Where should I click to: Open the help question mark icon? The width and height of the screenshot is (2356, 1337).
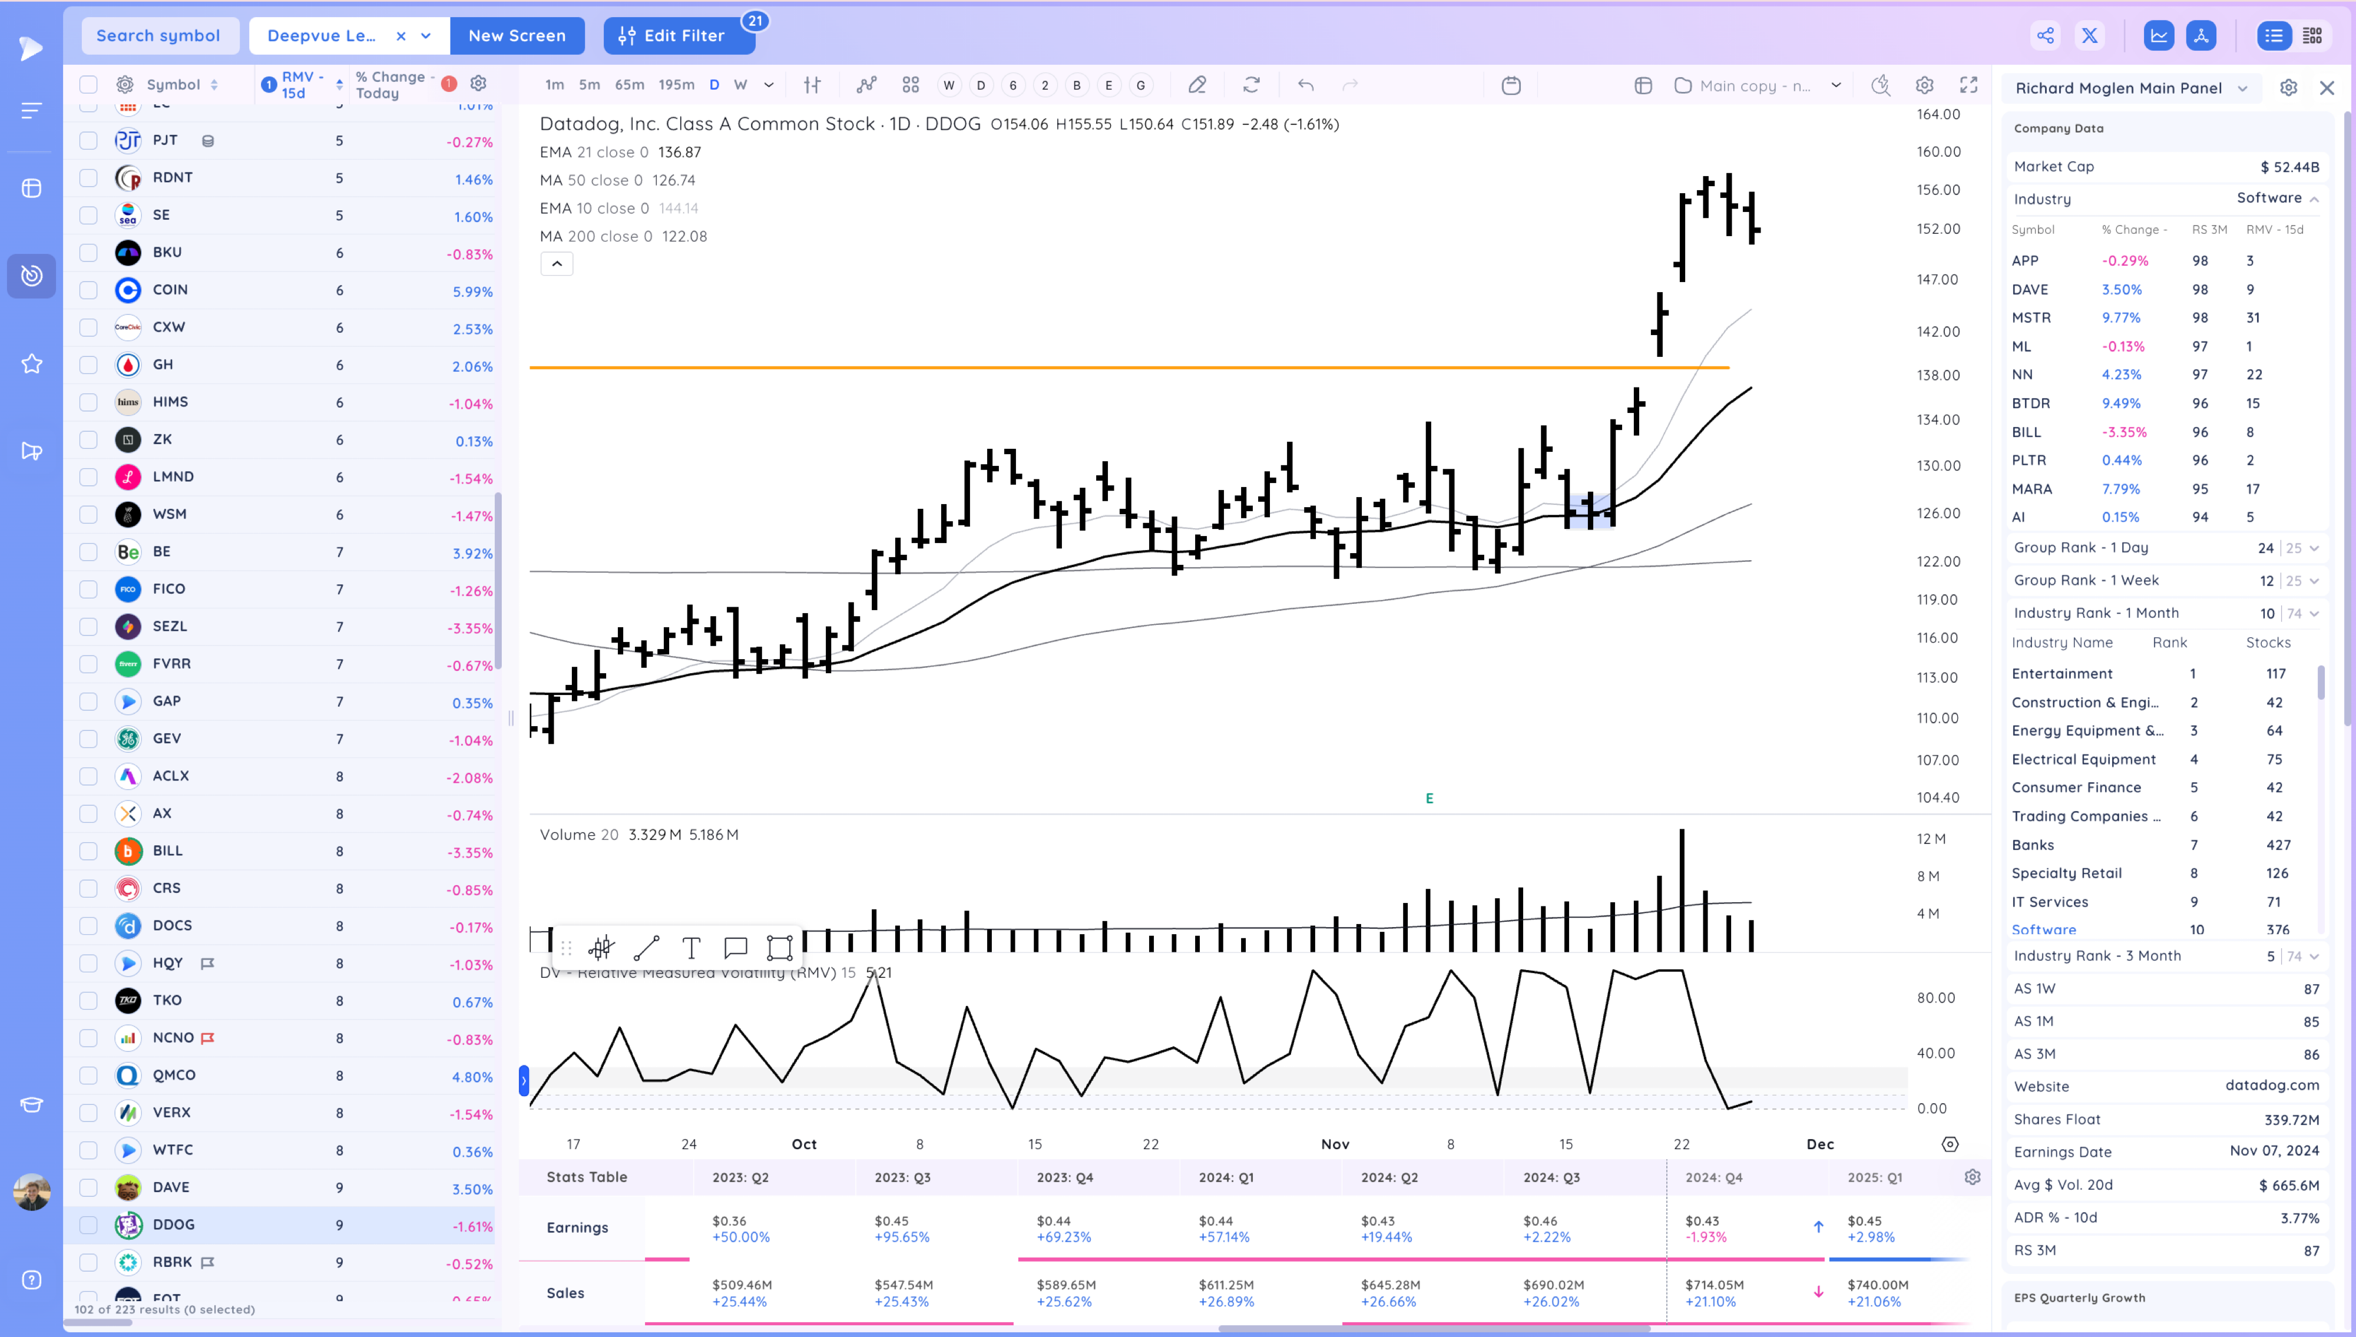31,1280
